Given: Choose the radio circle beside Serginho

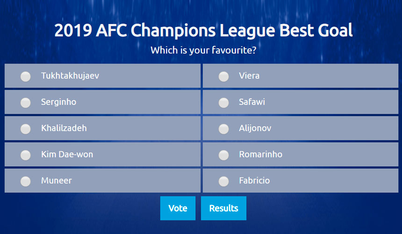Looking at the screenshot, I should [26, 102].
